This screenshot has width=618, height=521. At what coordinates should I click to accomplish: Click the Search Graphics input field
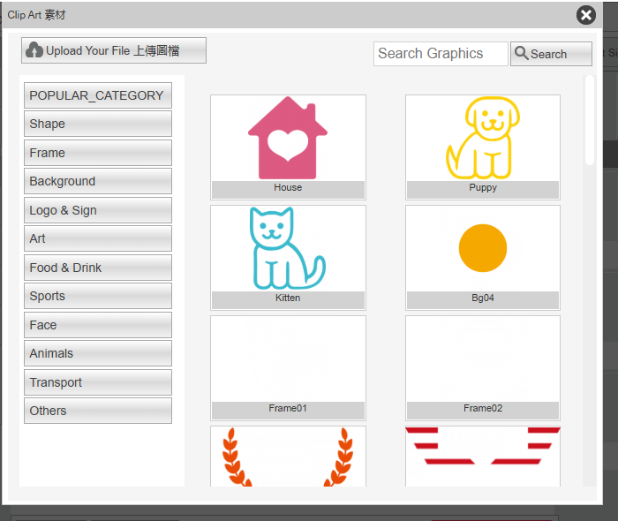click(x=441, y=54)
